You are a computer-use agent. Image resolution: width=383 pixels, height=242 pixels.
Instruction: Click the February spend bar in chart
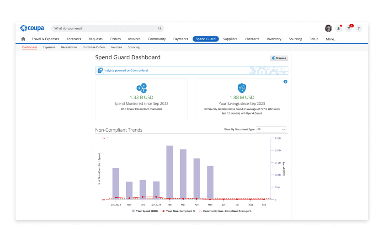coord(170,172)
